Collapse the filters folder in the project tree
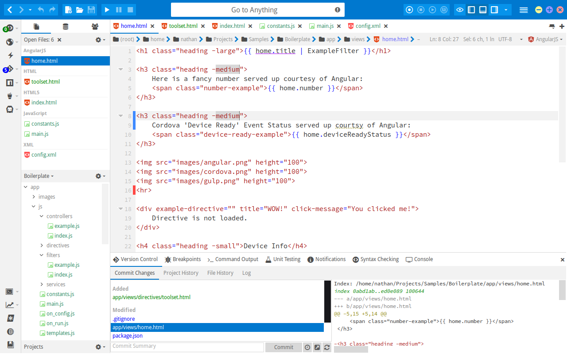 [x=41, y=255]
